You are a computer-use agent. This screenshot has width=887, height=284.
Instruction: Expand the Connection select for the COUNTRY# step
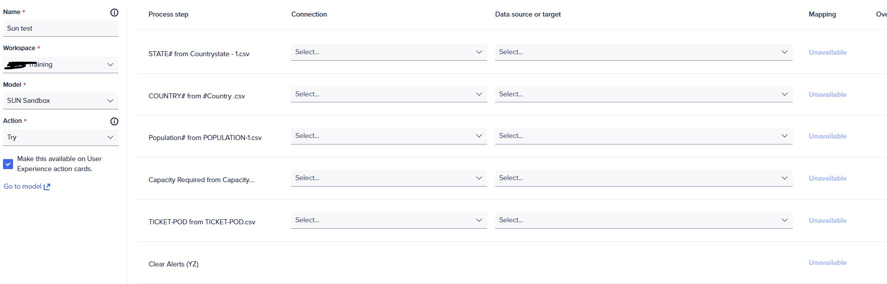click(x=388, y=94)
